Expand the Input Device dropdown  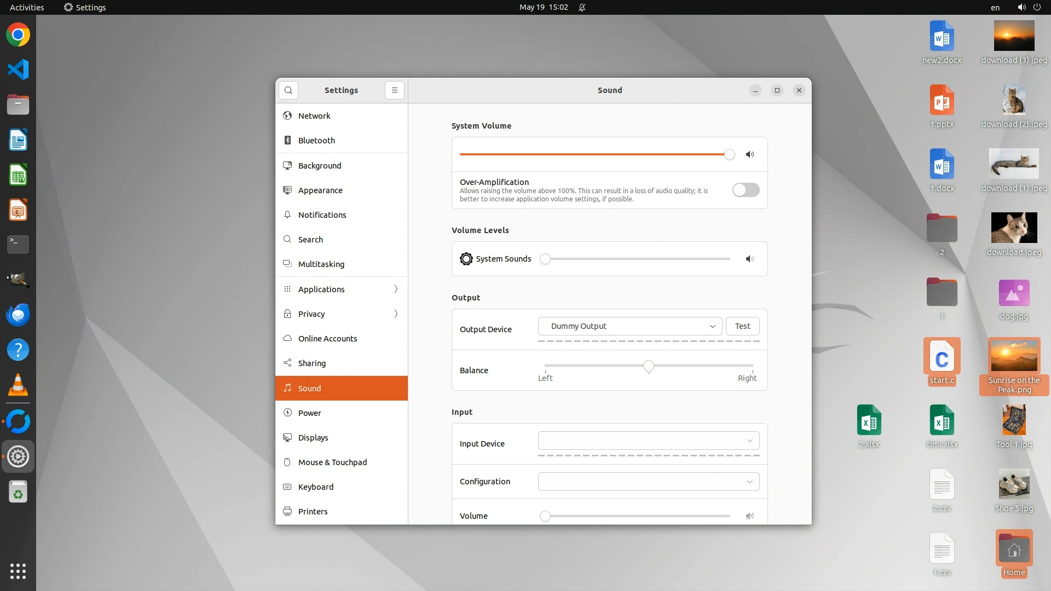[648, 441]
